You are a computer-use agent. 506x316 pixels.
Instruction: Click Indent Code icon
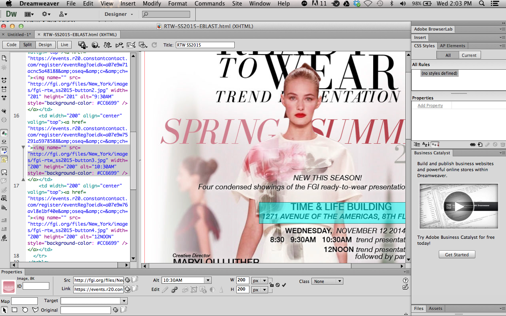tap(4, 220)
